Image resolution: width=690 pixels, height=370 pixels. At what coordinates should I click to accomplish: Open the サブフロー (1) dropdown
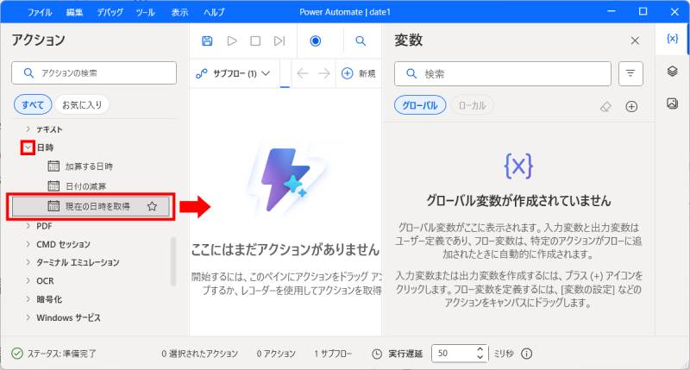tap(233, 73)
